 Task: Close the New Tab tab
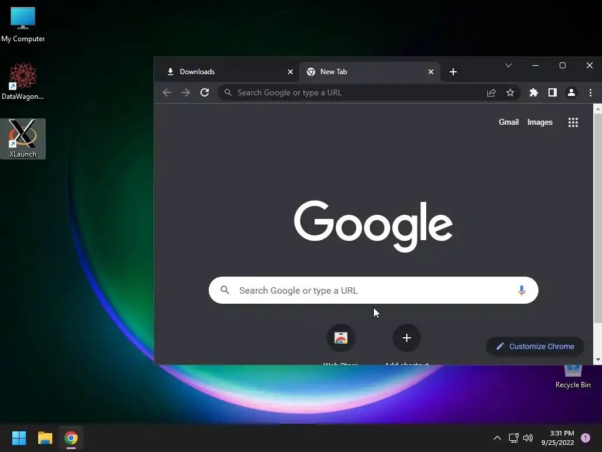coord(431,72)
